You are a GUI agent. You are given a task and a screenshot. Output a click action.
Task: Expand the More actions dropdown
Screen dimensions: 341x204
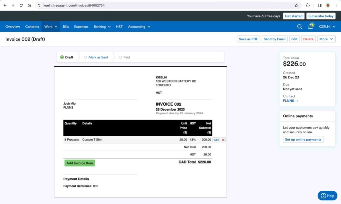(326, 39)
